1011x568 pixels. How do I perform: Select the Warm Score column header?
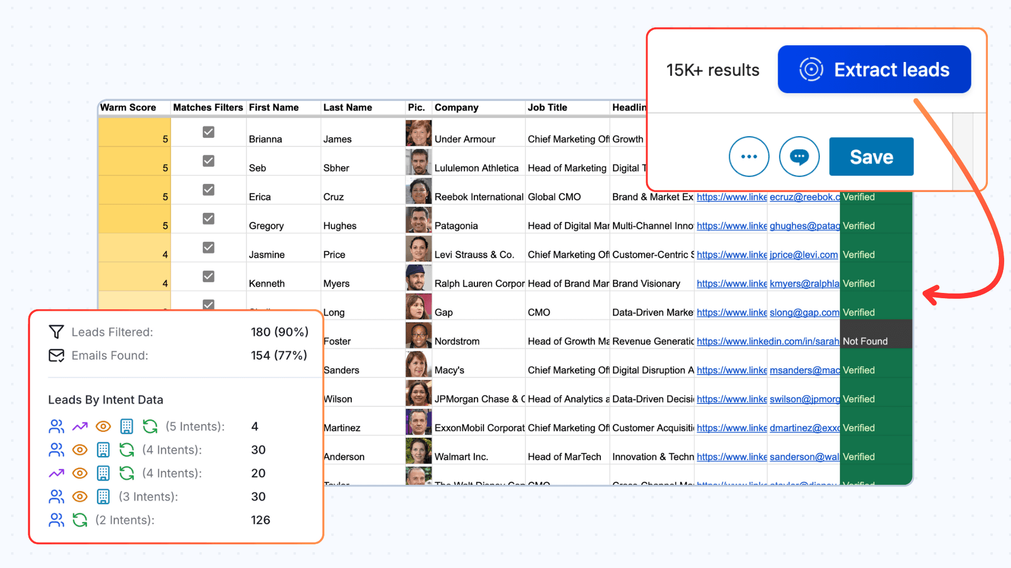coord(128,107)
